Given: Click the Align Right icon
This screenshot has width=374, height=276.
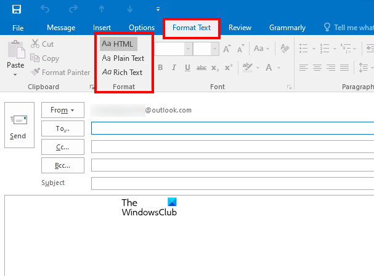Looking at the screenshot, I should pyautogui.click(x=331, y=68).
